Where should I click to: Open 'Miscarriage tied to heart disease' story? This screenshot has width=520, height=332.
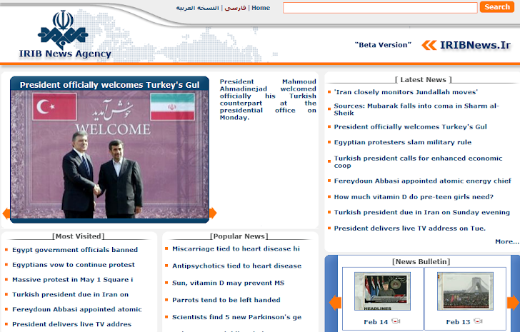pos(236,249)
